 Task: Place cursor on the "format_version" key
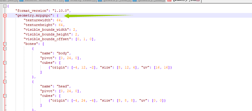32,11
